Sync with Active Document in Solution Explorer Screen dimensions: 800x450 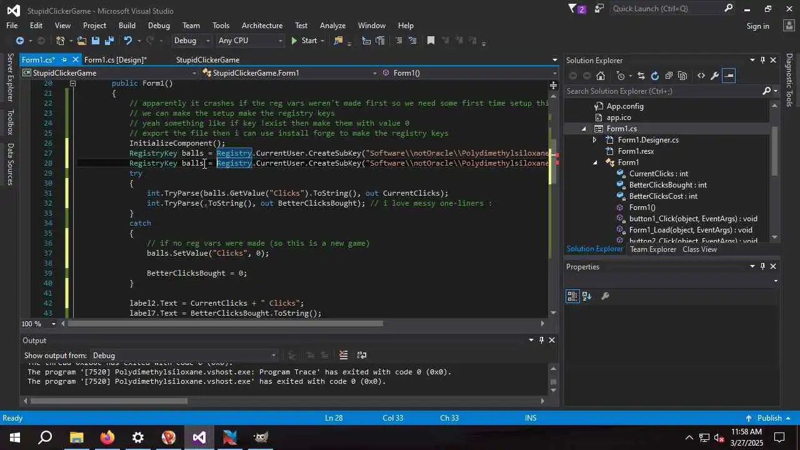(x=641, y=76)
